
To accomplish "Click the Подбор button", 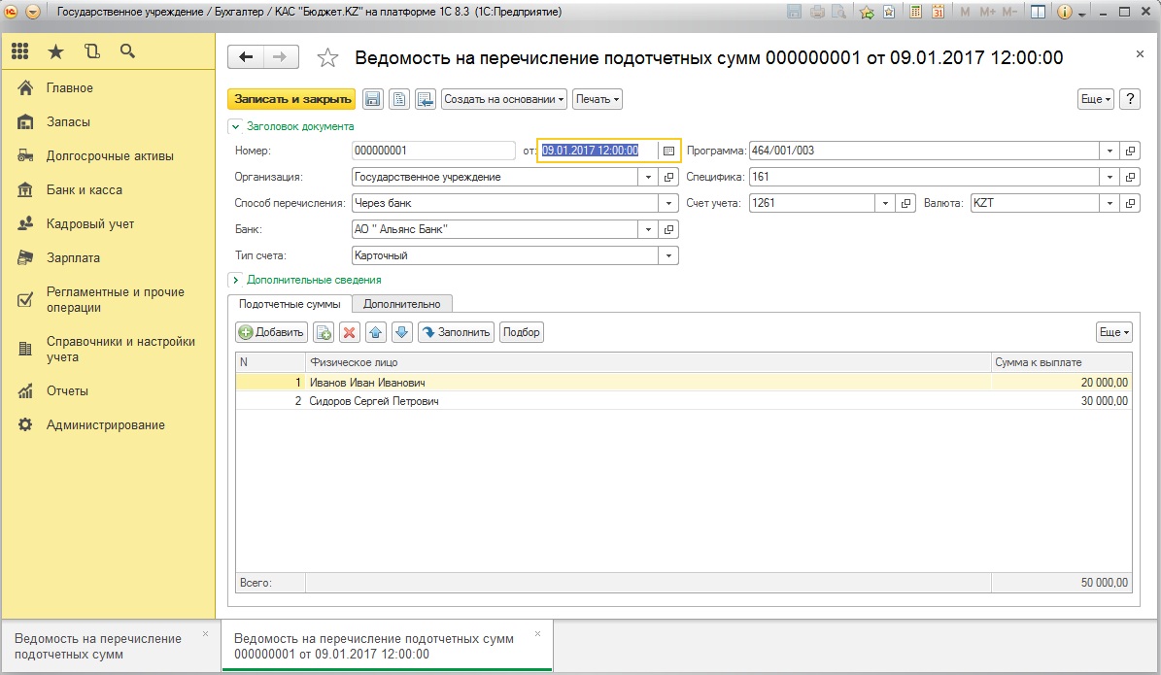I will coord(522,332).
